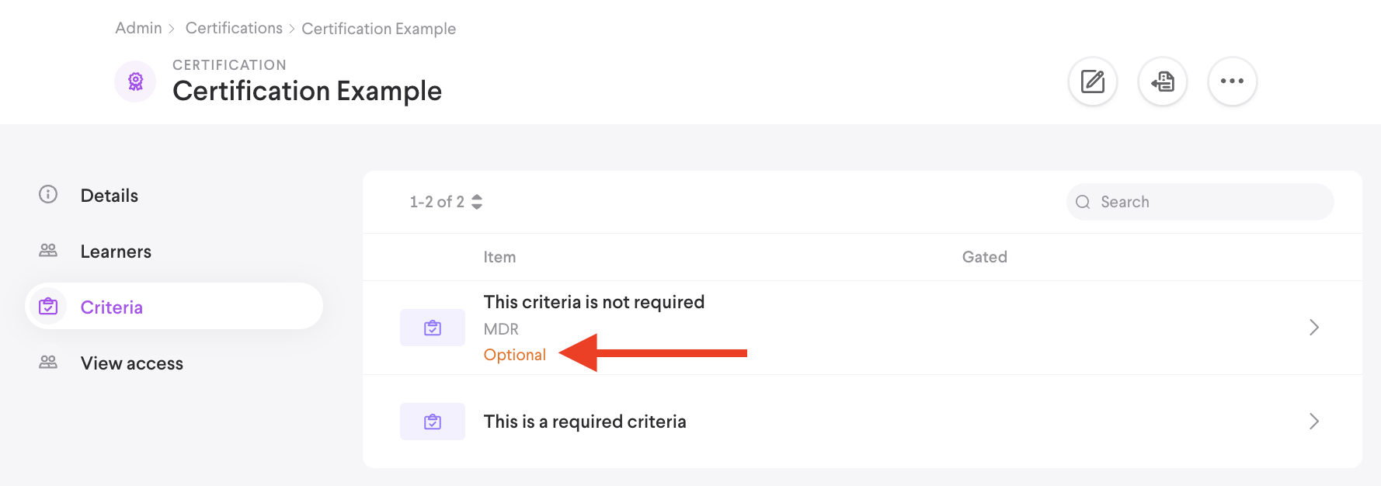
Task: Navigate to Certifications breadcrumb link
Action: pos(234,28)
